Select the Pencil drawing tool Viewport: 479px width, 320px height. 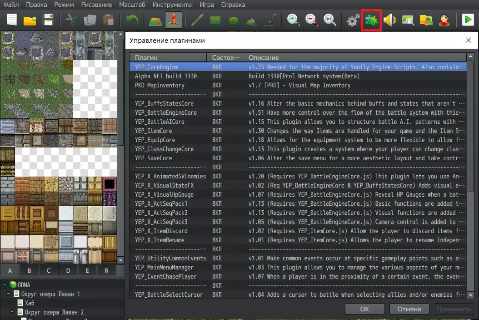(197, 20)
